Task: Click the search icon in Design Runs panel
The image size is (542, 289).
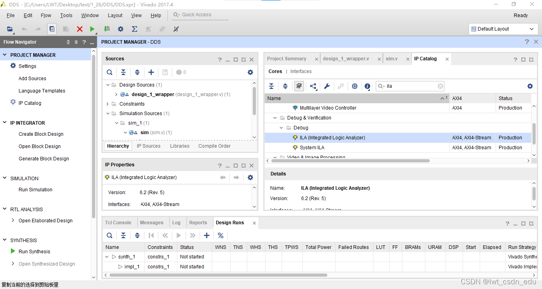Action: coord(110,235)
